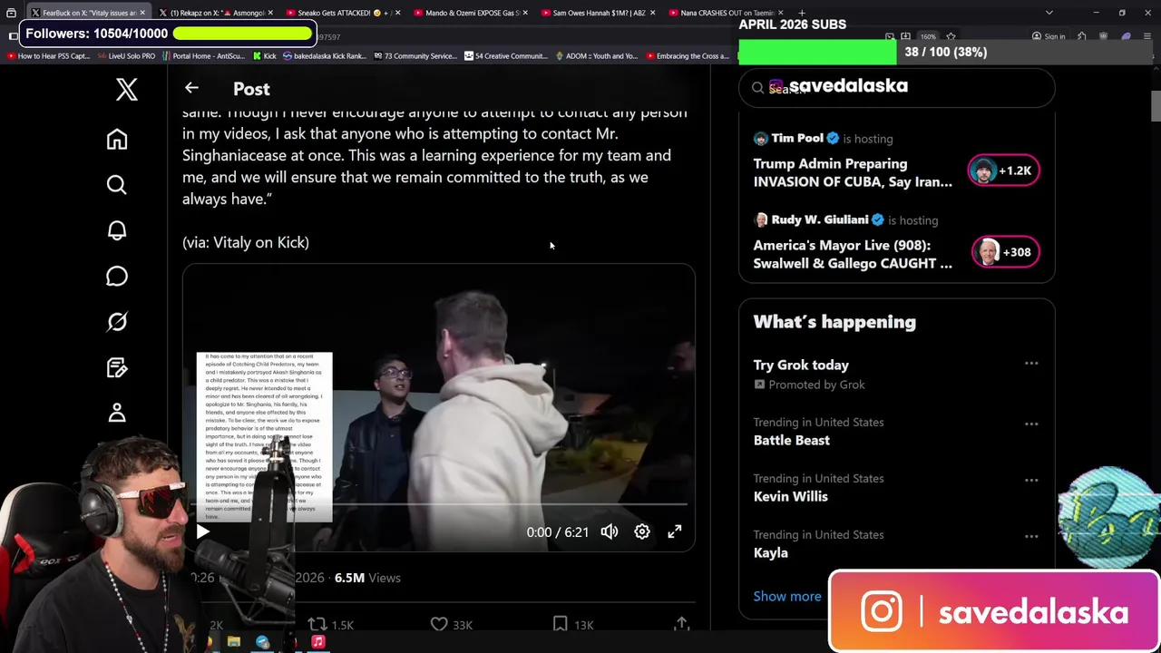Open File Explorer in taskbar
The width and height of the screenshot is (1161, 653).
pos(234,642)
